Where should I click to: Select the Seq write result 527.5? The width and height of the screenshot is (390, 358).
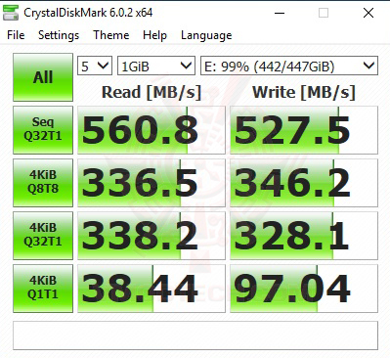[x=304, y=130]
